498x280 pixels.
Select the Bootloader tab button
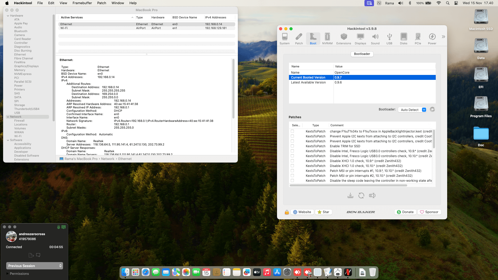click(362, 54)
